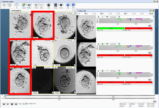Open the Video toolbar icon
The width and height of the screenshot is (159, 108).
click(48, 6)
